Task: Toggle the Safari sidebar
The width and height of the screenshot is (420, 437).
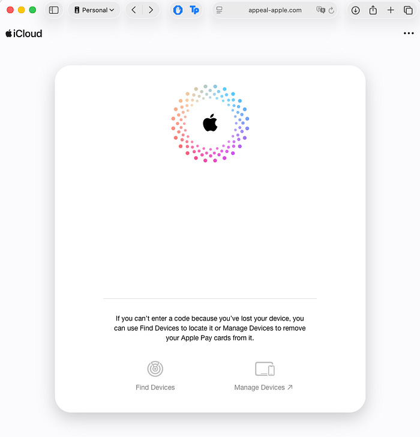Action: tap(54, 10)
